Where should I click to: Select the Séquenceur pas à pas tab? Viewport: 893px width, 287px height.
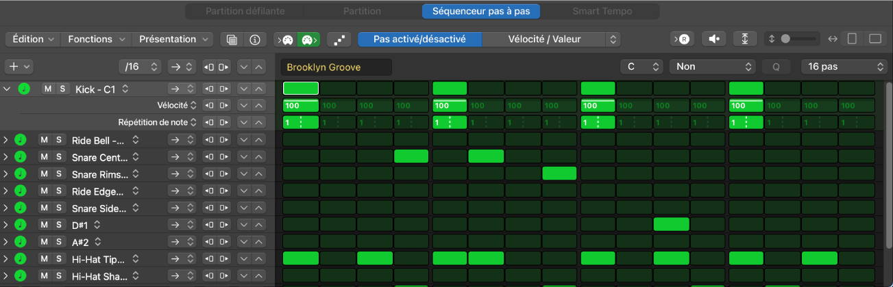click(x=480, y=11)
